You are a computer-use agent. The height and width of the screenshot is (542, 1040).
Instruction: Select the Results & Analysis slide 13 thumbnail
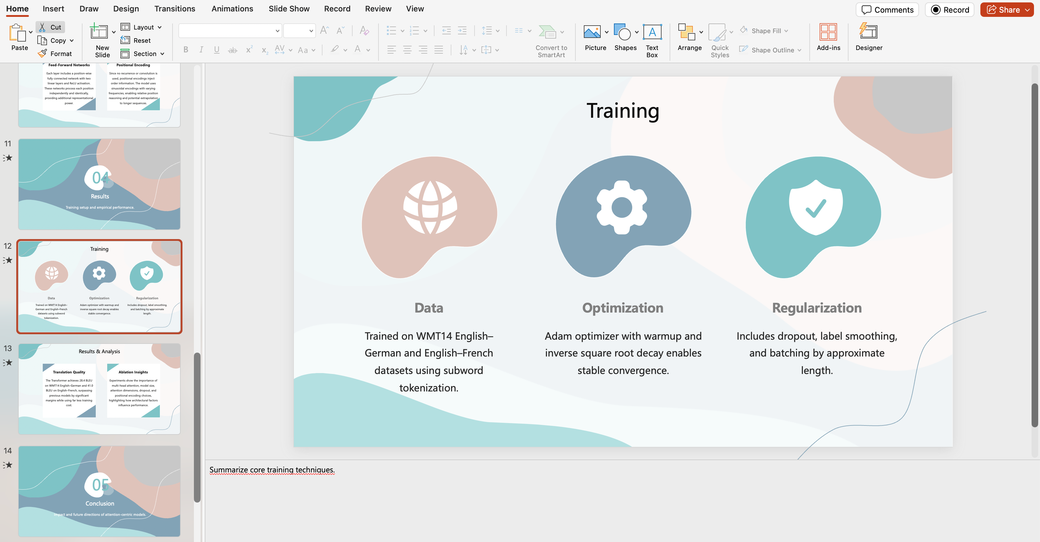point(99,389)
